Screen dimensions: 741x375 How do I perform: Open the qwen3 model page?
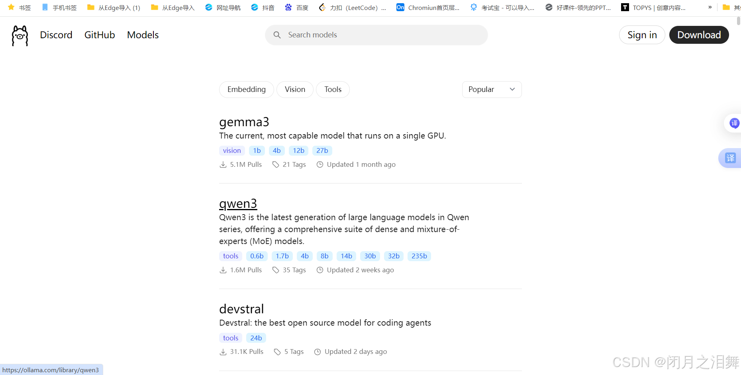238,204
